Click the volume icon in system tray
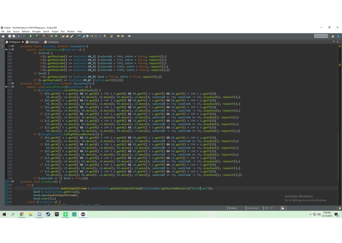342x243 pixels. pos(319,214)
